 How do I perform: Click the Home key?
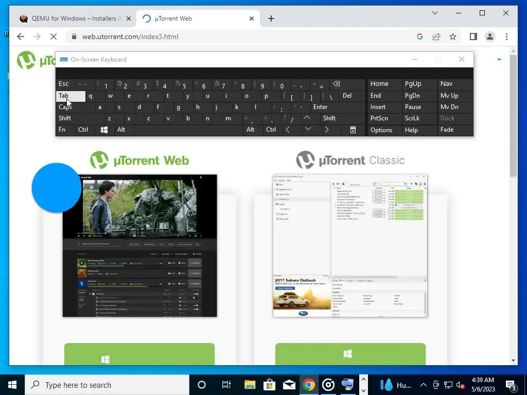pyautogui.click(x=384, y=84)
